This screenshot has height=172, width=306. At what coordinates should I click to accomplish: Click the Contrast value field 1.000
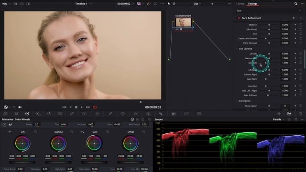(90, 124)
